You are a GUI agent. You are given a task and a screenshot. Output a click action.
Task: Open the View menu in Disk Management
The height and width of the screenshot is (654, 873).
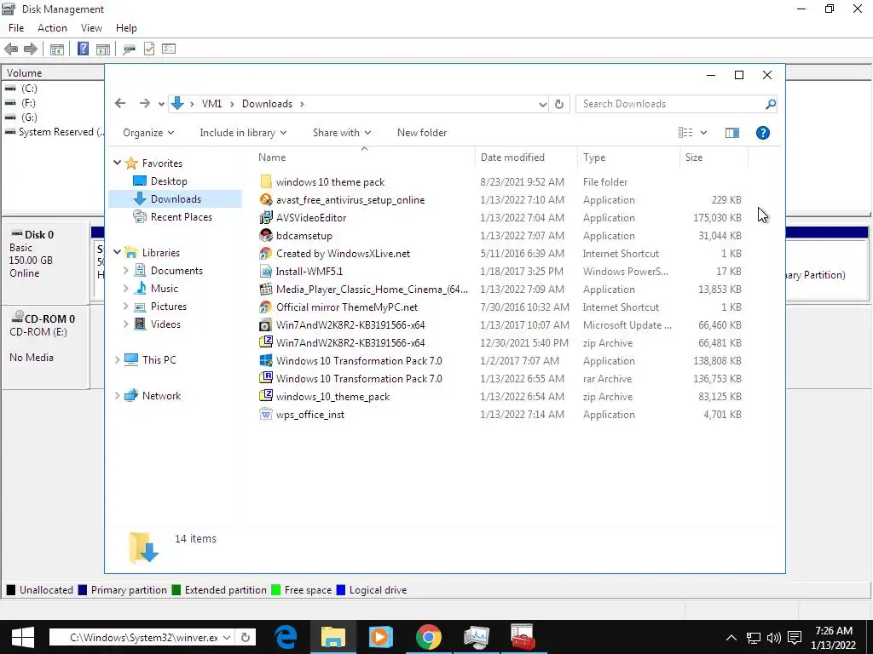91,28
